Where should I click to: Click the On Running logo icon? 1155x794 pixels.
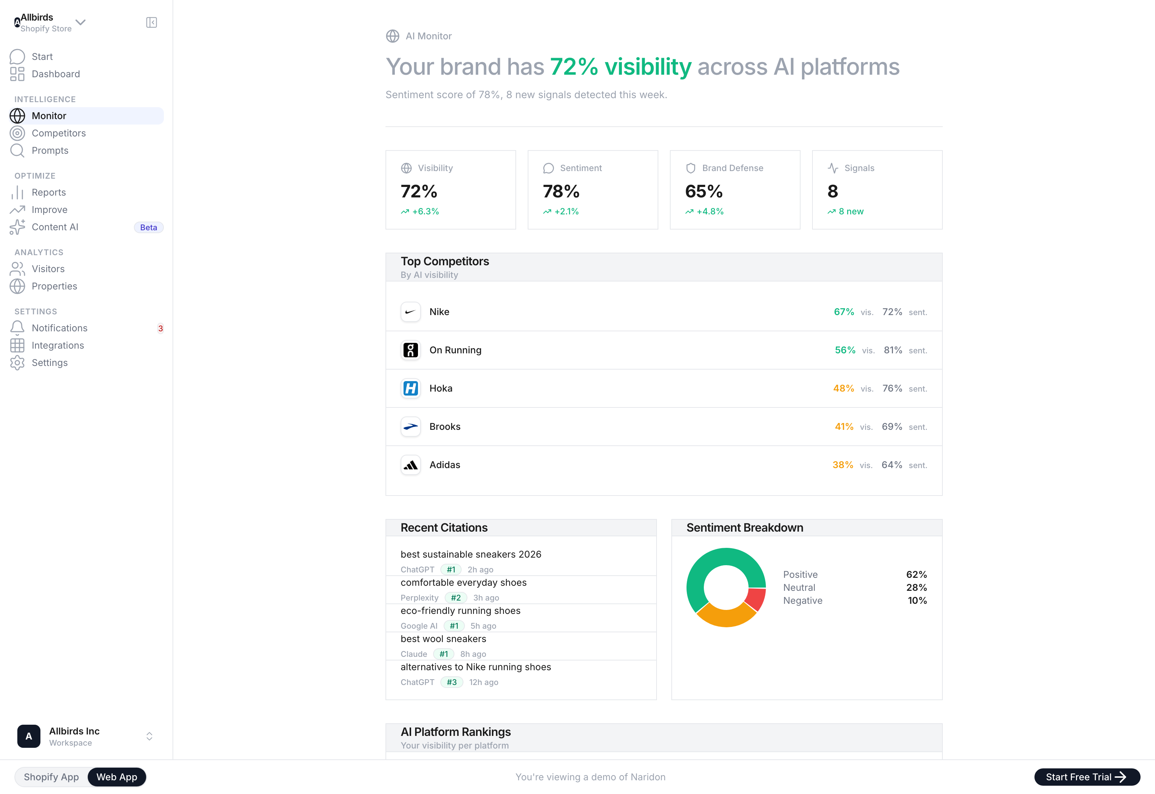[411, 350]
